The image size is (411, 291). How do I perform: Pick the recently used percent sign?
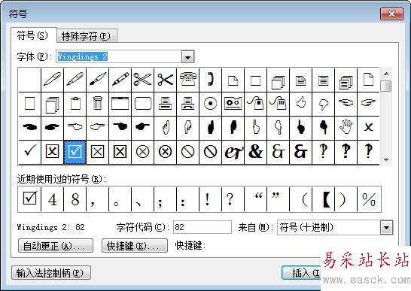[x=369, y=199]
